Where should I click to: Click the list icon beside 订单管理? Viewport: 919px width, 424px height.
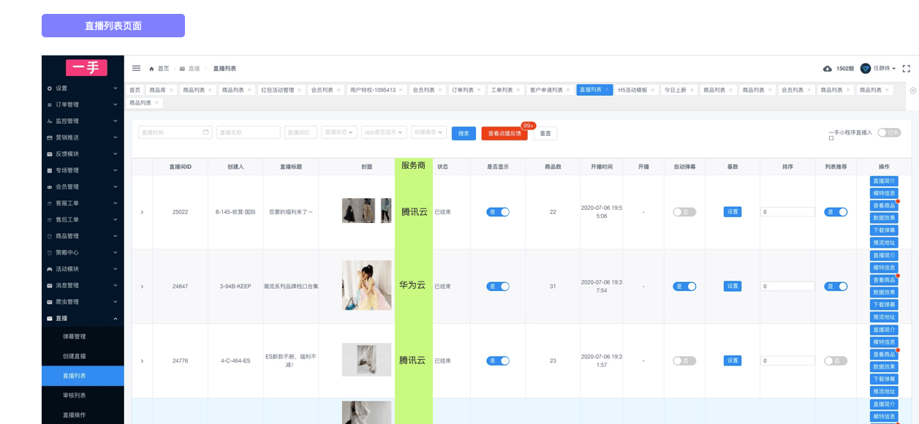point(50,105)
